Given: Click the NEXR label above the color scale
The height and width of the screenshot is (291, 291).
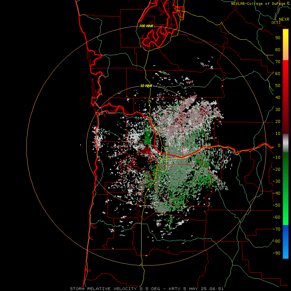Looking at the screenshot, I should pos(284,19).
